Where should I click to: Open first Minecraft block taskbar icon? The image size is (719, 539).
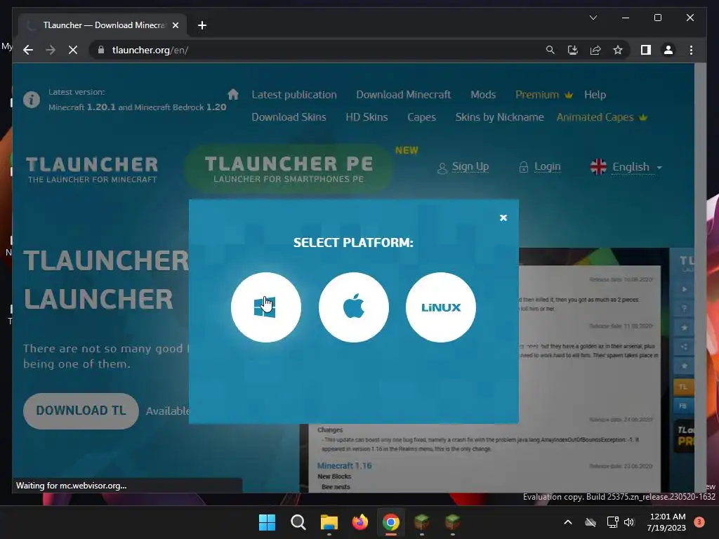click(421, 522)
